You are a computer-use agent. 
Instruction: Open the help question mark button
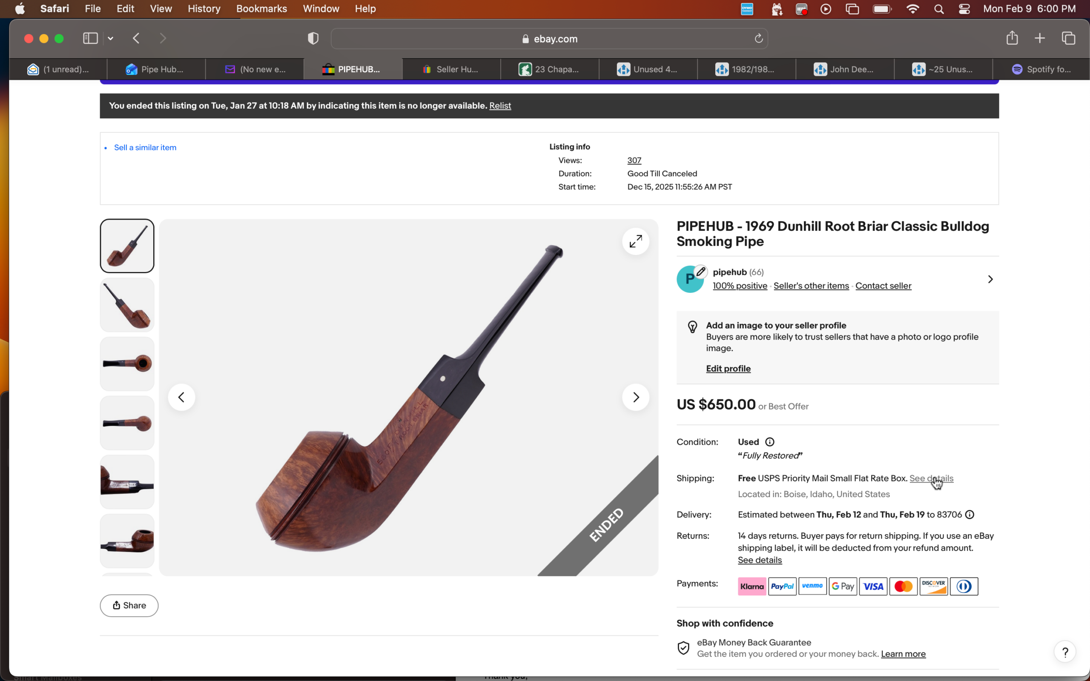(1065, 652)
